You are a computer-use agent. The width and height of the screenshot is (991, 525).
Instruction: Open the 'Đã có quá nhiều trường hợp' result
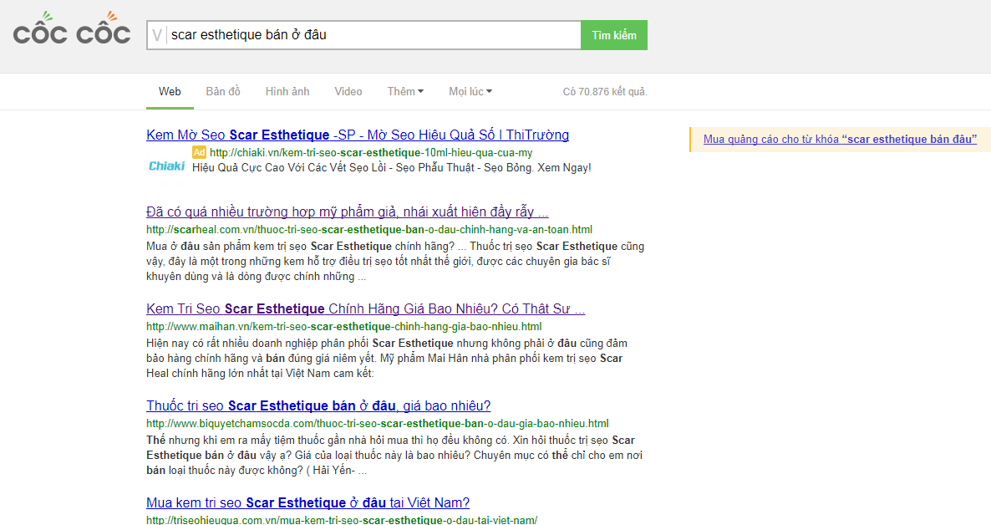click(x=347, y=212)
